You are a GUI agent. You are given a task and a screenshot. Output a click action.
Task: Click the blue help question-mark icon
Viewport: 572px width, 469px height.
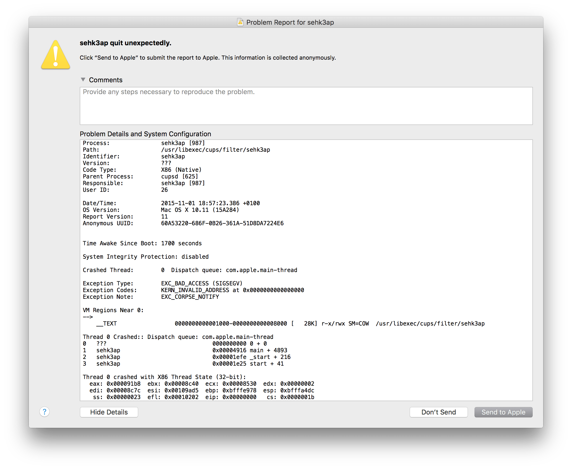[44, 412]
